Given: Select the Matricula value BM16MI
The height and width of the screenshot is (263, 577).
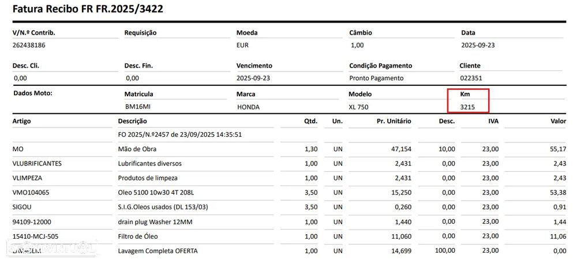Looking at the screenshot, I should [x=138, y=107].
